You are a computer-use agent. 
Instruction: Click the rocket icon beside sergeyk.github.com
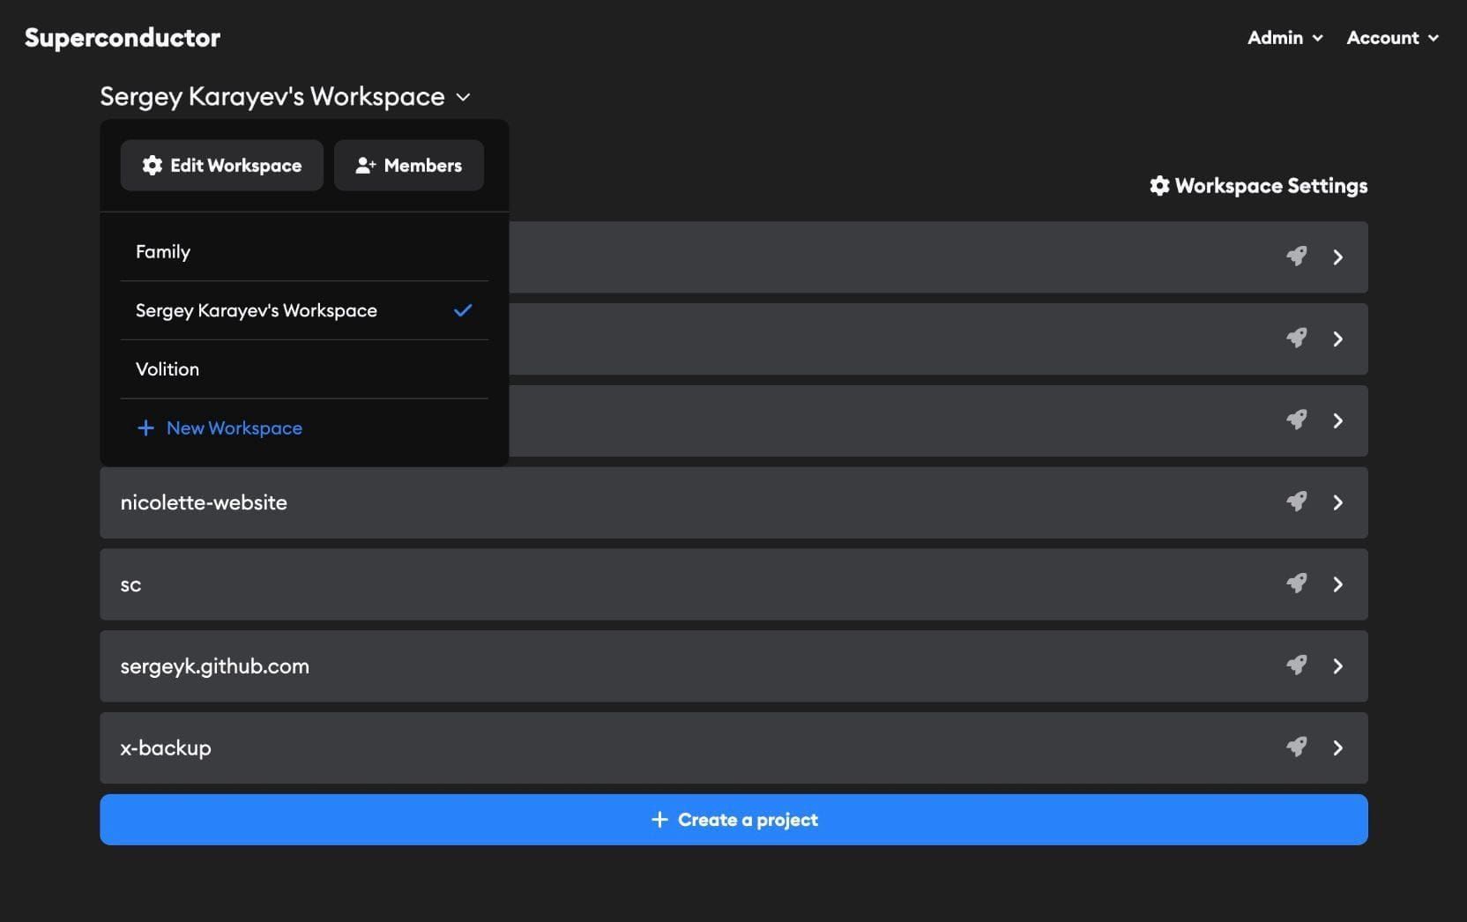[1296, 665]
